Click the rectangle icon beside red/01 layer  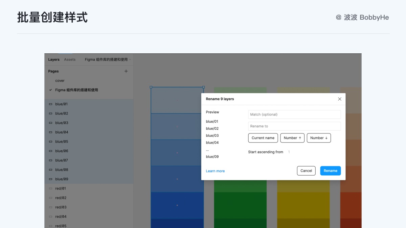click(x=51, y=188)
